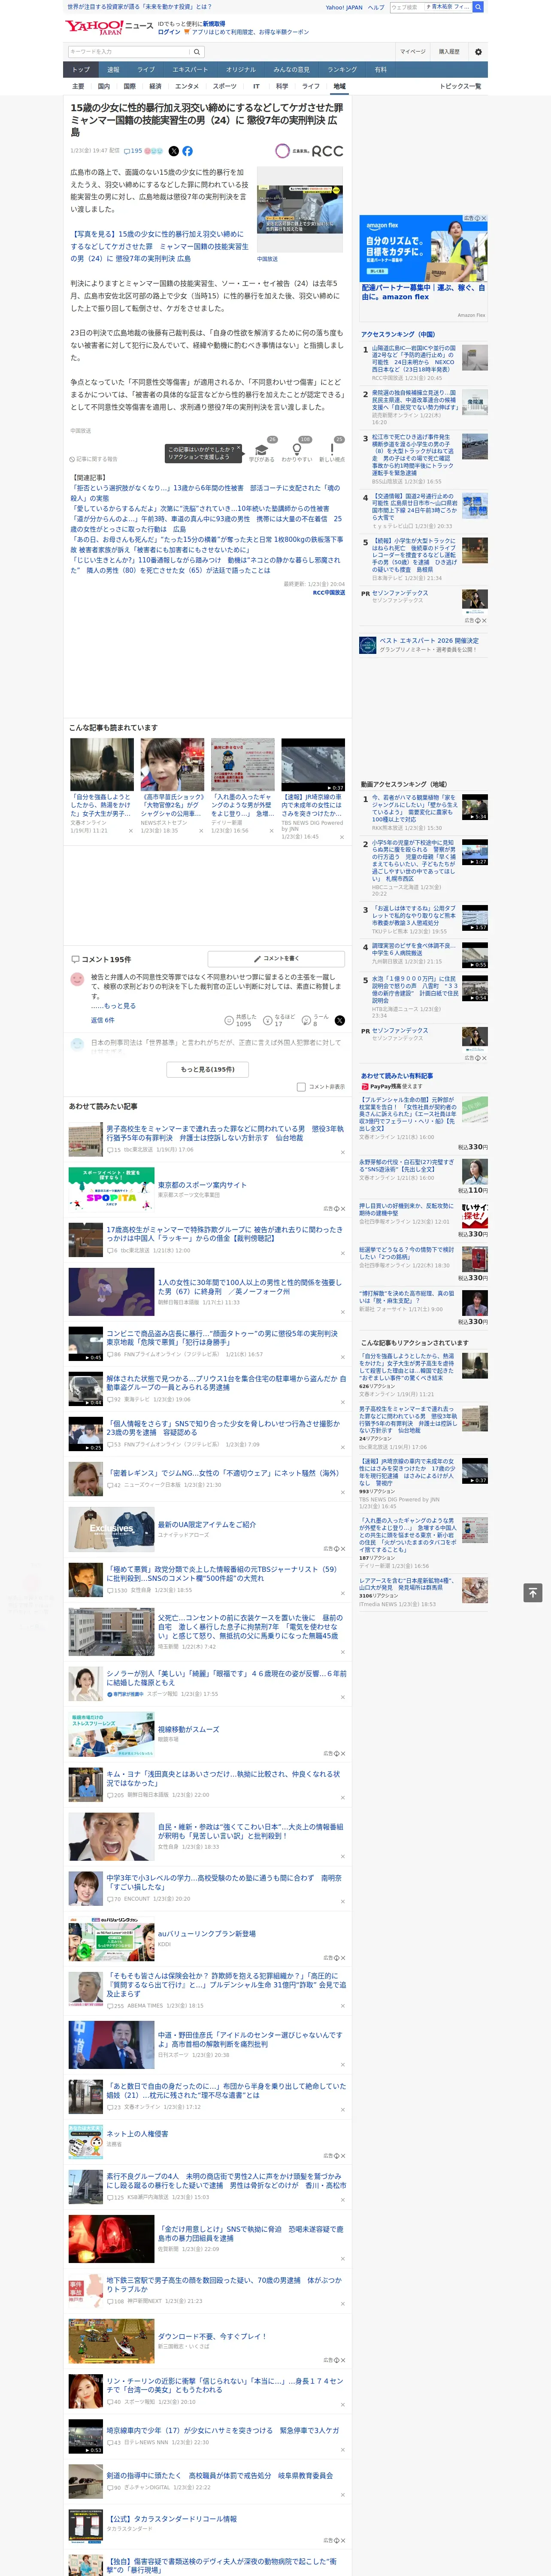Share the article on Facebook
This screenshot has width=551, height=2576.
[x=187, y=151]
